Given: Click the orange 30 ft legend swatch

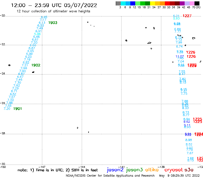Looking at the screenshot, I should coord(162,3).
